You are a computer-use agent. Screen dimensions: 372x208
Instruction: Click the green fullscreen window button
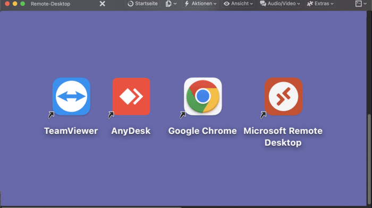(x=22, y=4)
